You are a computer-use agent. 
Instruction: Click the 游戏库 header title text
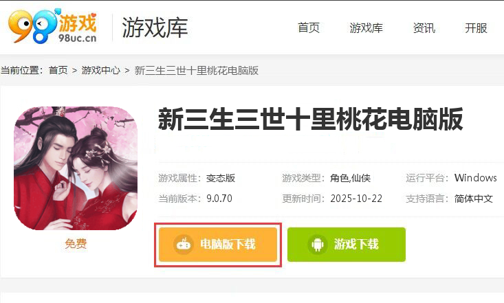155,27
